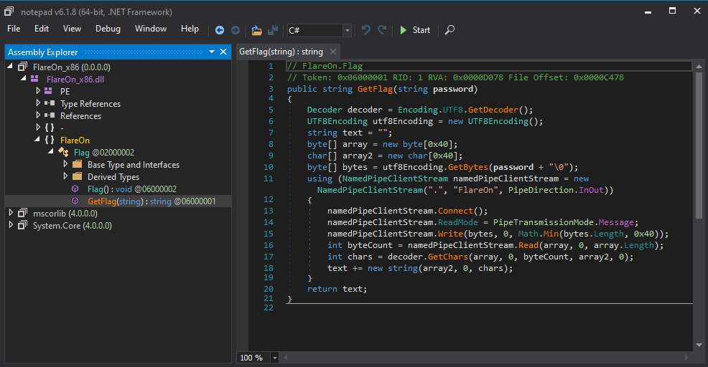Click vertical scrollbar down arrow in code editor
This screenshot has width=708, height=367.
(699, 345)
